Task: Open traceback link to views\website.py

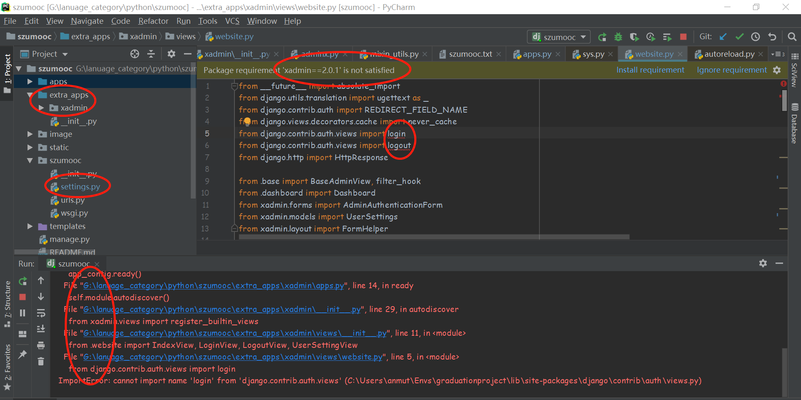Action: click(233, 357)
